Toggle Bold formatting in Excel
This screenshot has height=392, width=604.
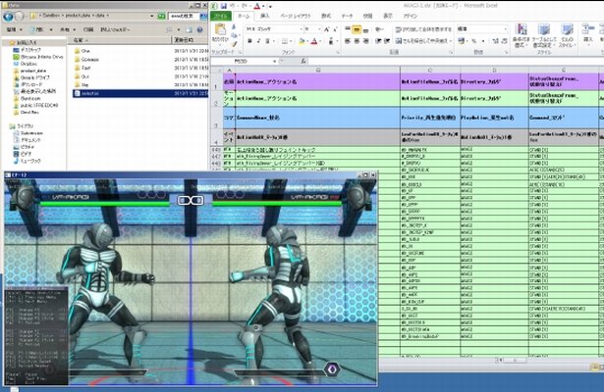pyautogui.click(x=247, y=42)
